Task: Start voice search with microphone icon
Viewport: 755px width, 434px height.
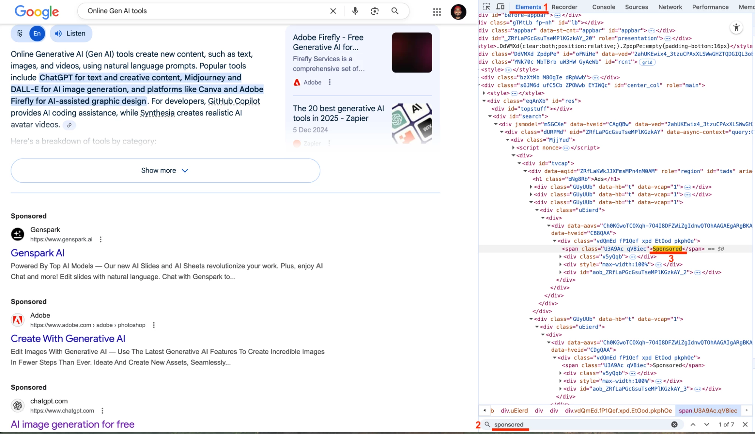Action: 355,11
